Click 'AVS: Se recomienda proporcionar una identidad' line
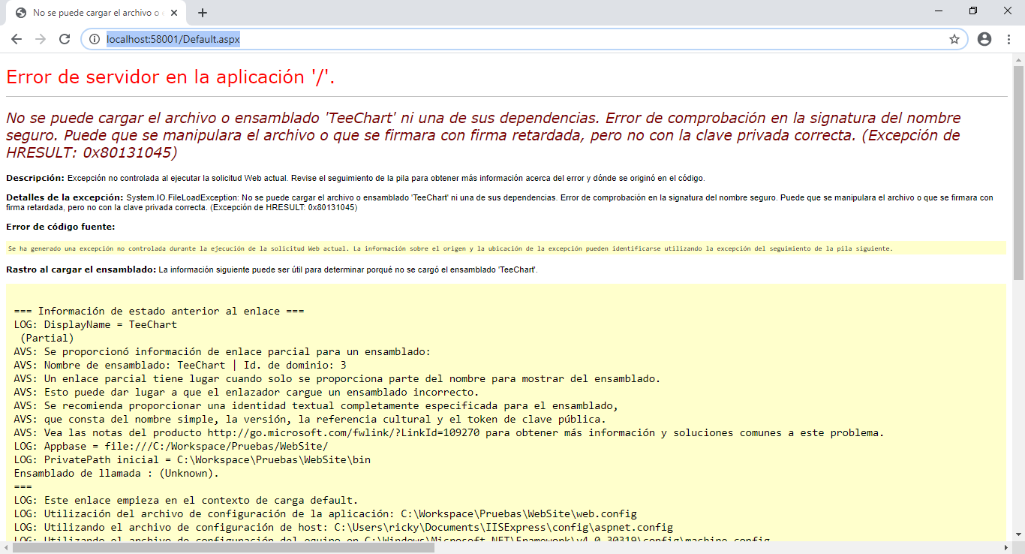This screenshot has height=554, width=1025. coord(316,406)
